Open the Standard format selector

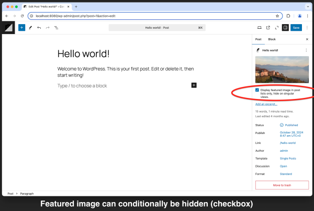[286, 173]
